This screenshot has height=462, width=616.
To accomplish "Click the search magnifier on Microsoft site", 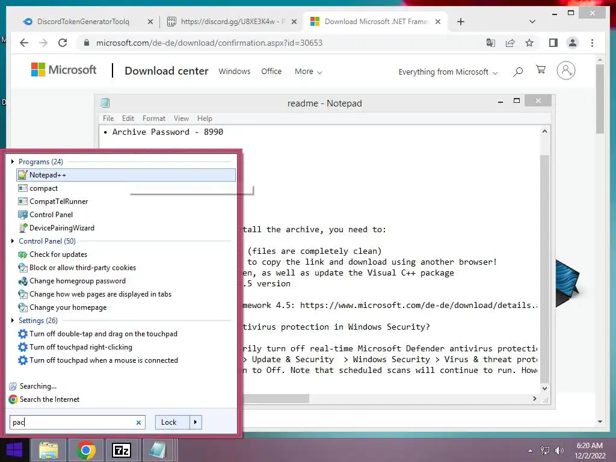I will tap(518, 72).
